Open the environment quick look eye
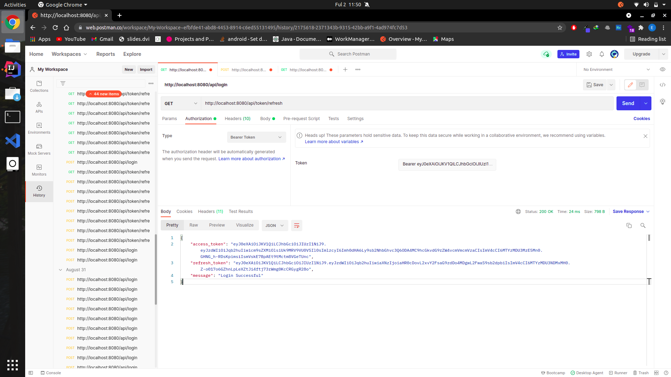This screenshot has width=671, height=377. (662, 69)
